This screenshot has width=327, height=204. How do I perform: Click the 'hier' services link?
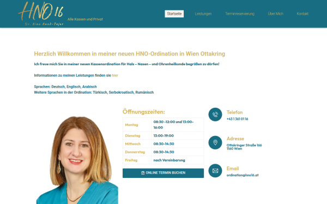(115, 76)
